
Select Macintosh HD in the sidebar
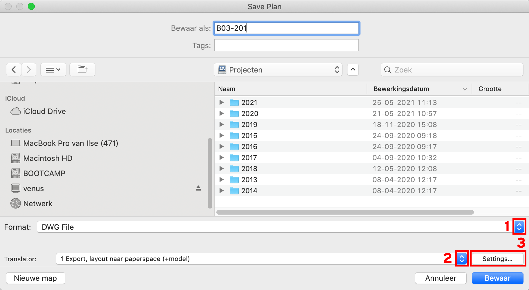pos(48,158)
